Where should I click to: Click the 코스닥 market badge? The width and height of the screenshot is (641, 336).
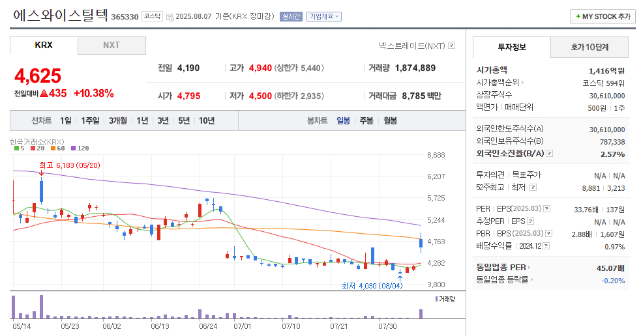tap(152, 17)
